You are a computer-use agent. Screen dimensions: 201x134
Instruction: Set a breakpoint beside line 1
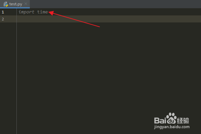click(x=11, y=12)
